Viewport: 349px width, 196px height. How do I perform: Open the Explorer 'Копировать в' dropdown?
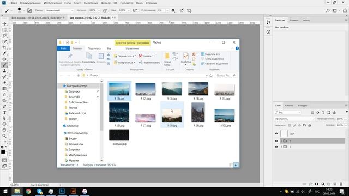(x=124, y=63)
